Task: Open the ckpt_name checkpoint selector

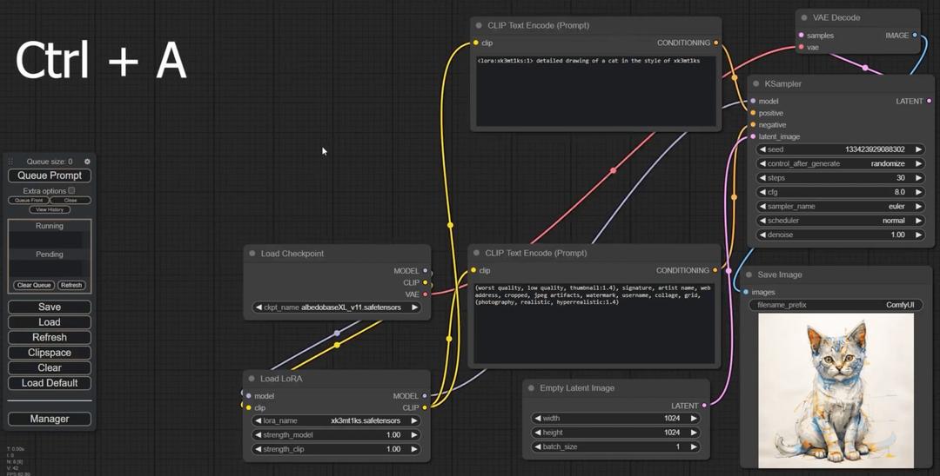Action: [x=336, y=307]
